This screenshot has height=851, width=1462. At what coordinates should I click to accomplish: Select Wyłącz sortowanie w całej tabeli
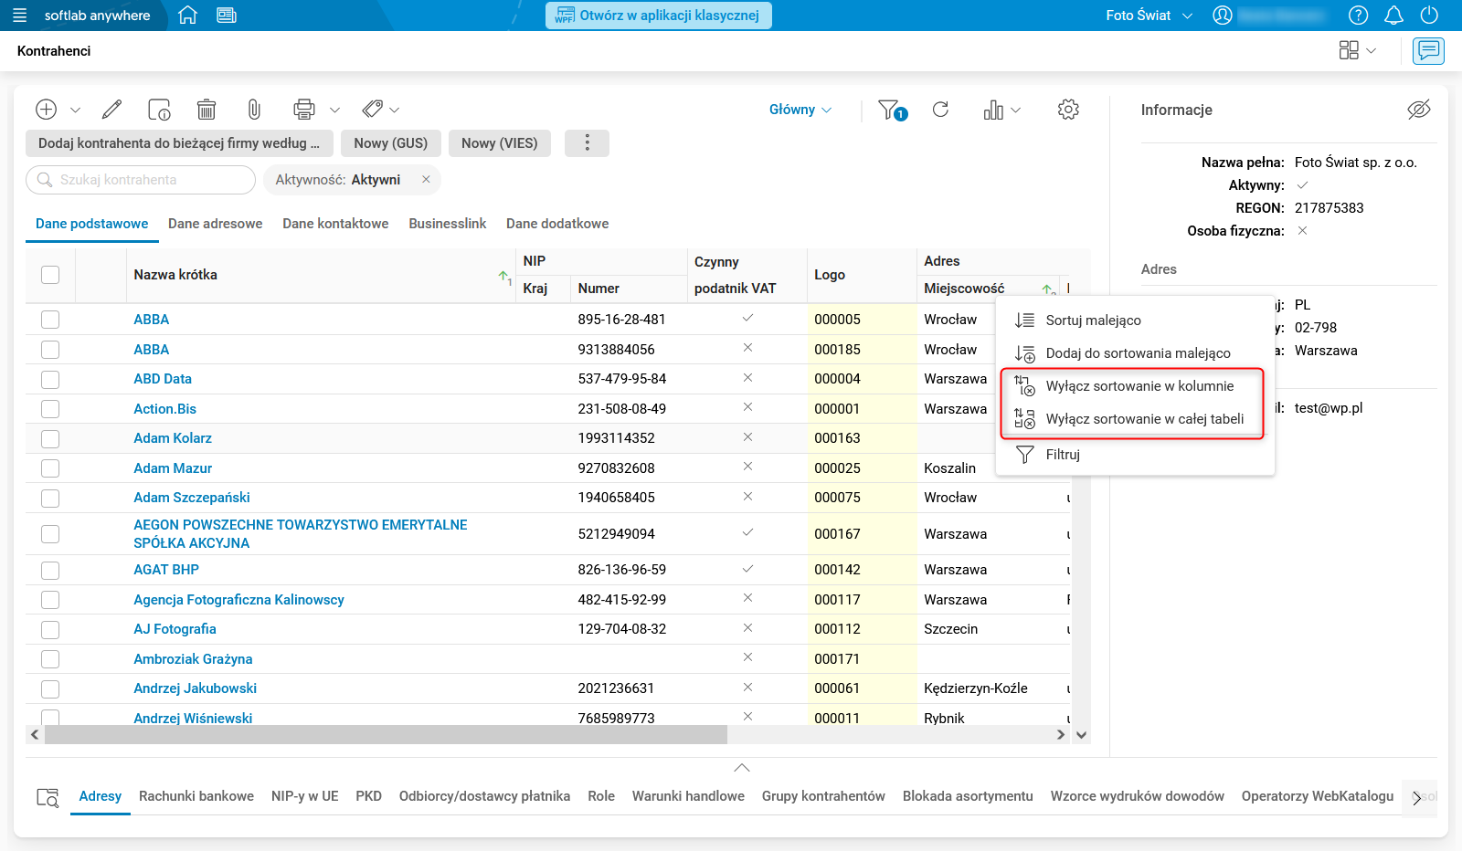(1135, 419)
